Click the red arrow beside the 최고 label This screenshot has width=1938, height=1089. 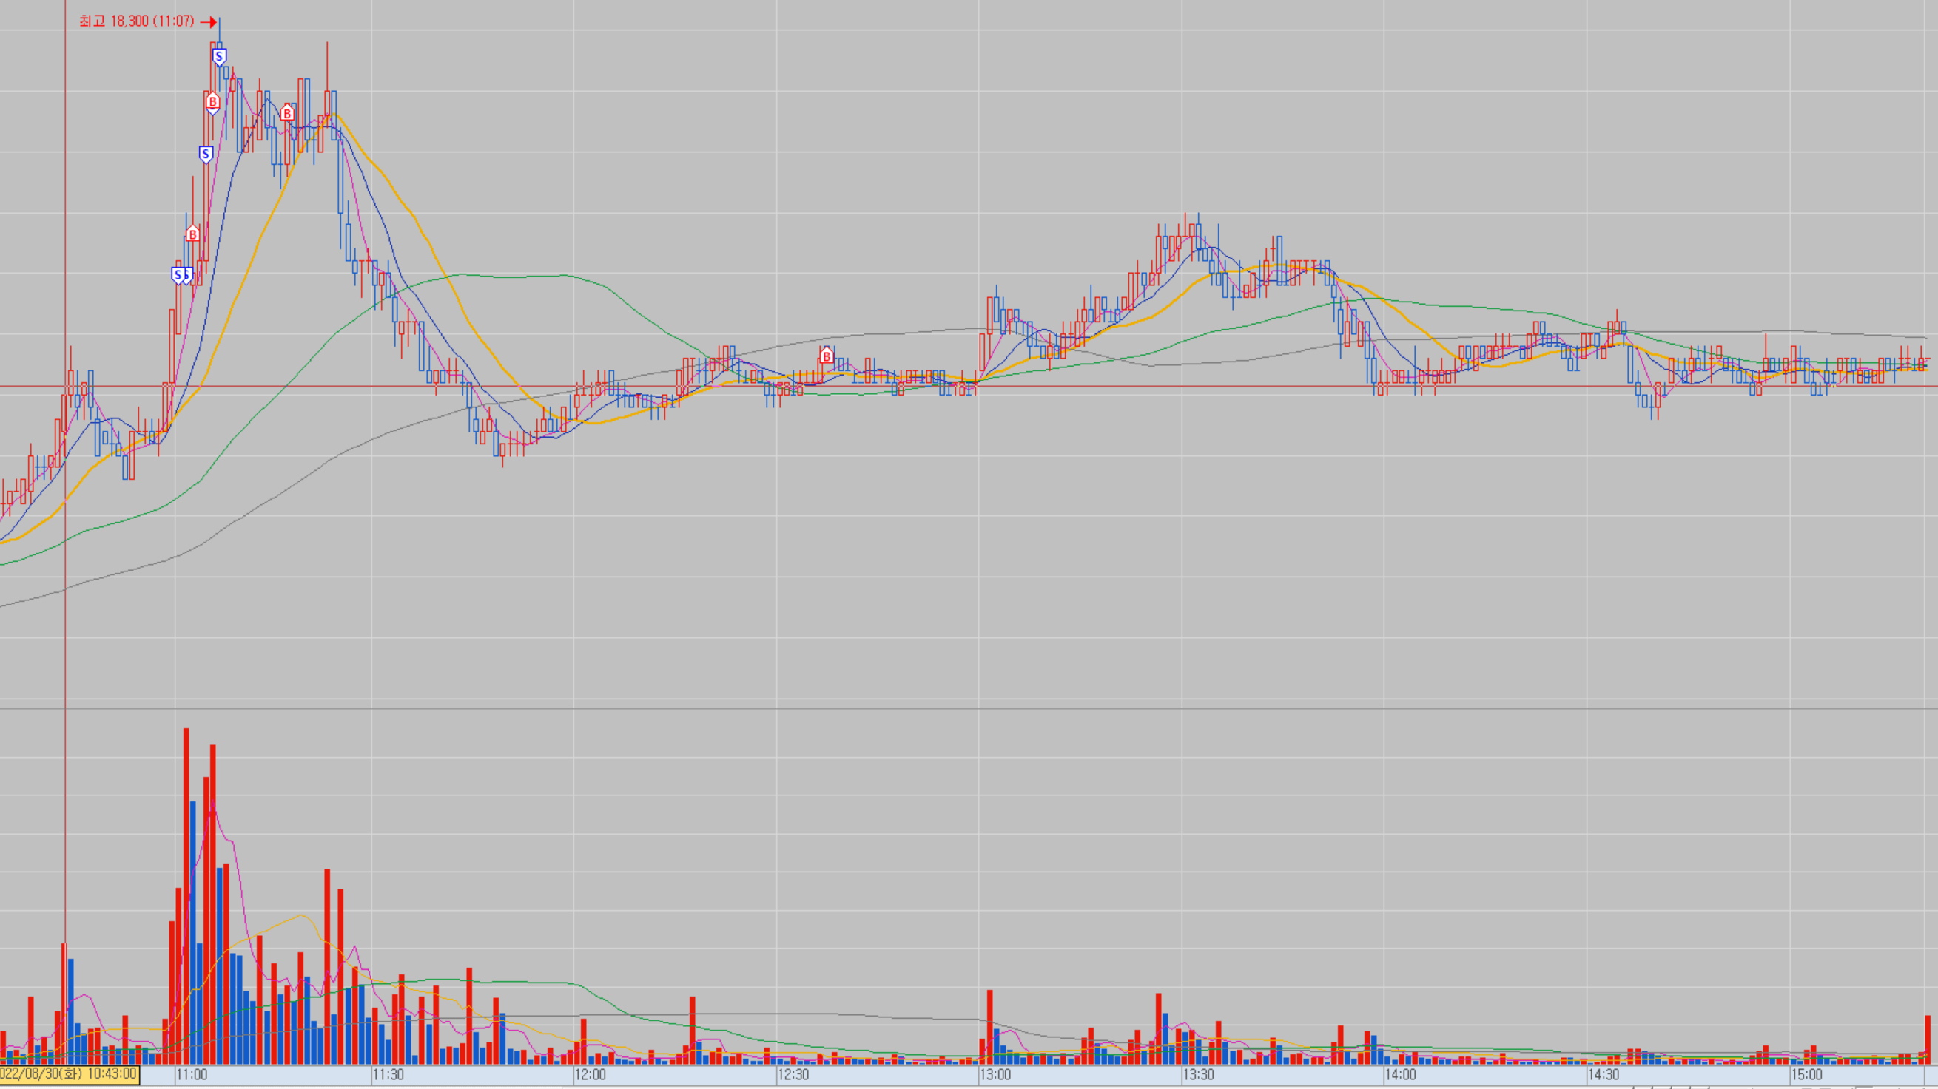pos(209,21)
